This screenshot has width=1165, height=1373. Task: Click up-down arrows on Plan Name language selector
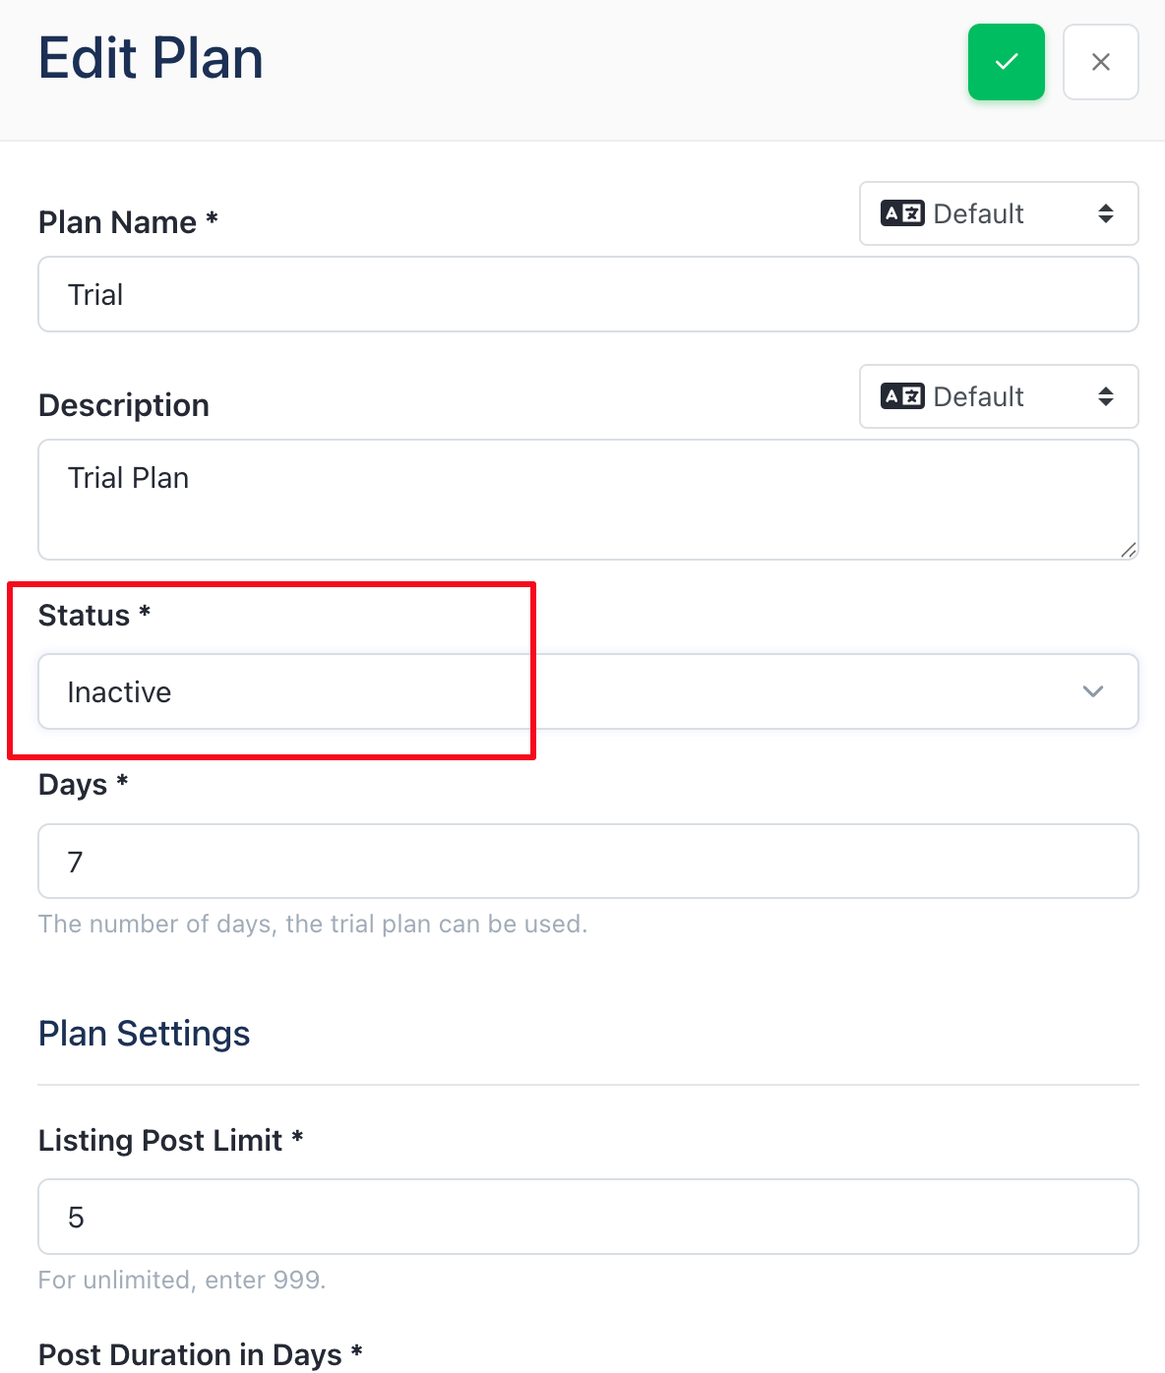click(x=1106, y=213)
